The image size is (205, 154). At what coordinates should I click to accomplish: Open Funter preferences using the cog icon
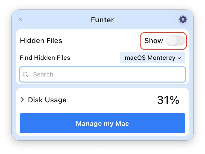183,20
